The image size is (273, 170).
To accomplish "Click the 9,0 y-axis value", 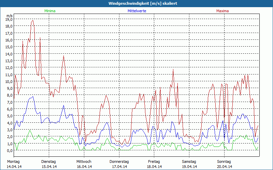I will coord(10,88).
